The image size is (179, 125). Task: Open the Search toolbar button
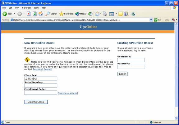51,14
